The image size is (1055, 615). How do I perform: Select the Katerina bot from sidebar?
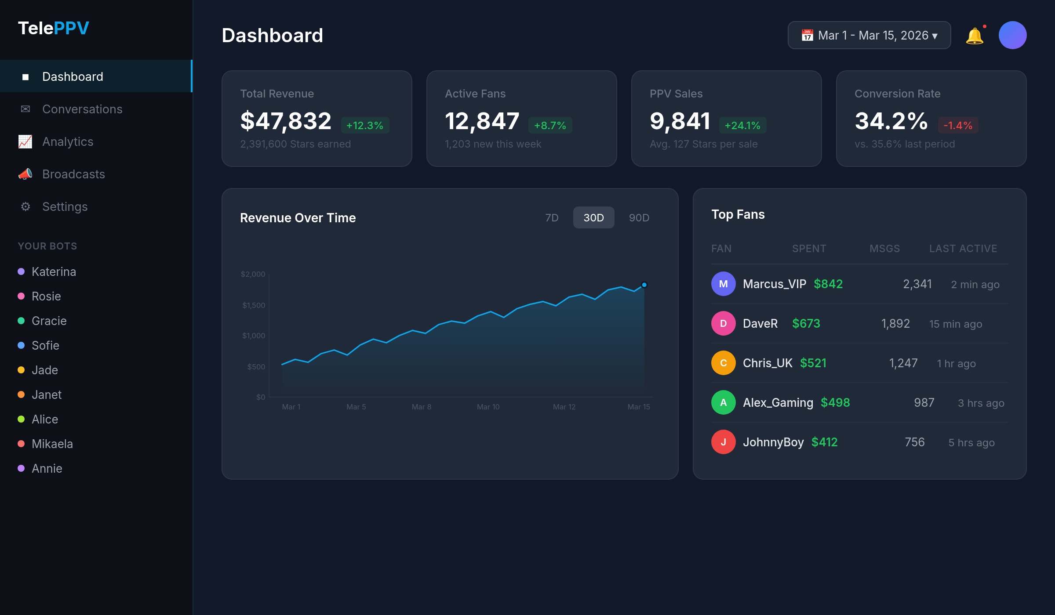click(x=54, y=271)
